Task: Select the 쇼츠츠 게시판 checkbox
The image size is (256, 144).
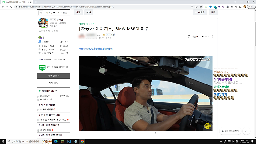Action: click(x=39, y=109)
